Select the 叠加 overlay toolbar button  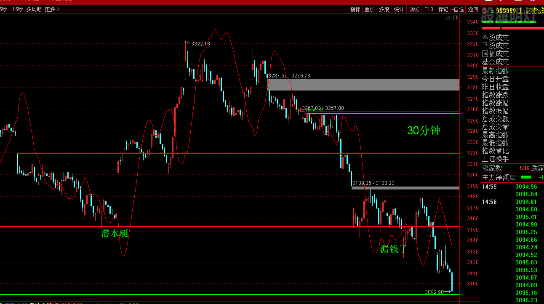[x=370, y=9]
